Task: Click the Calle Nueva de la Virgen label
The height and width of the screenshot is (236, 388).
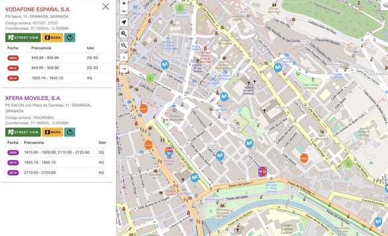Action: tap(153, 203)
